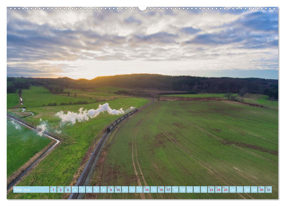285x206 pixels.
Task: Click the steam train in the photo
Action: point(121,119)
